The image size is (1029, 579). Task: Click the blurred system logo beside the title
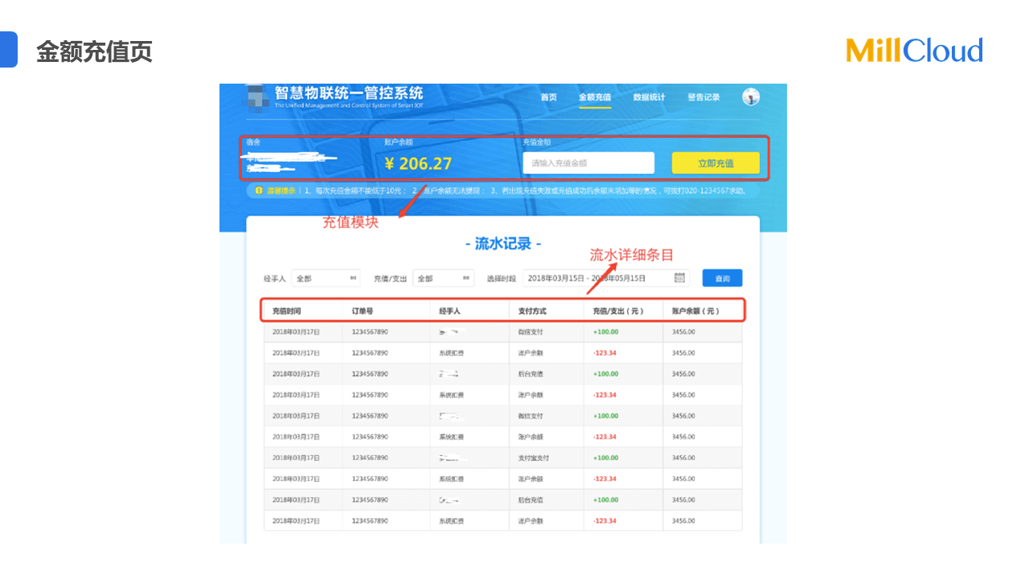(257, 97)
